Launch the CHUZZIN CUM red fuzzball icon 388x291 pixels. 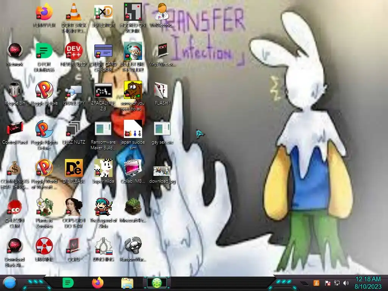[15, 207]
